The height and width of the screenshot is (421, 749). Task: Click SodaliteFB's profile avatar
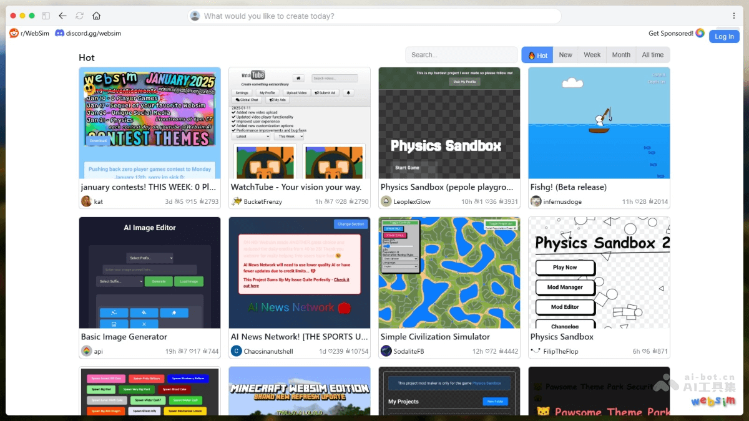386,351
